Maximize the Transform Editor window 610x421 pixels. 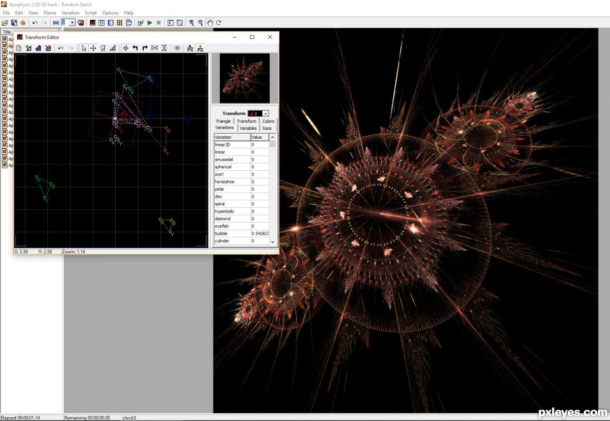(x=252, y=37)
